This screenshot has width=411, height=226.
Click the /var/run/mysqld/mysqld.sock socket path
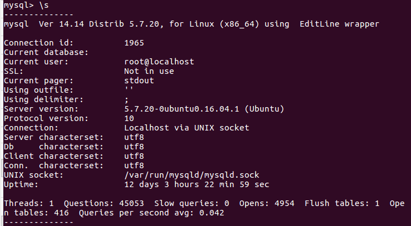[x=192, y=175]
